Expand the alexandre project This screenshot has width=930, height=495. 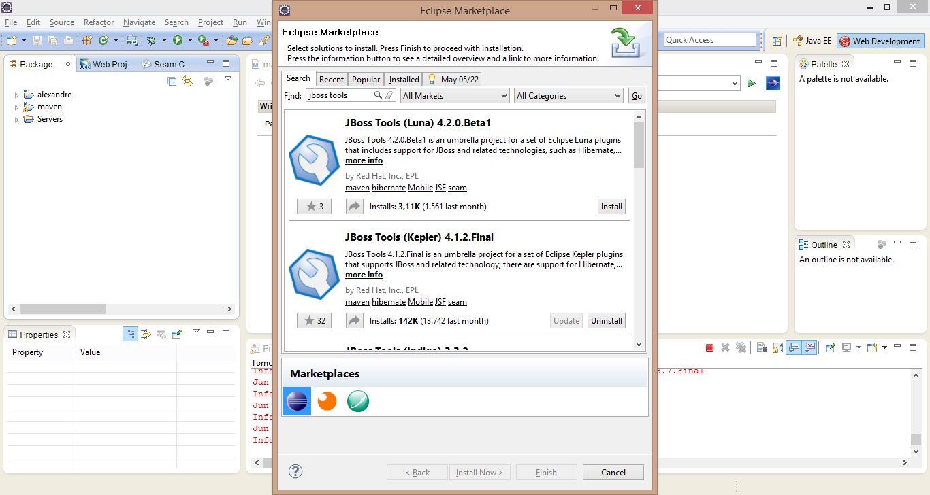[x=16, y=95]
